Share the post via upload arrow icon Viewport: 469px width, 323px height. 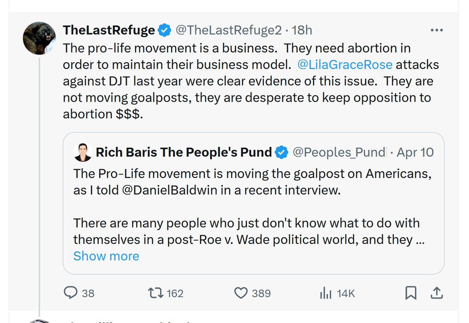(437, 293)
